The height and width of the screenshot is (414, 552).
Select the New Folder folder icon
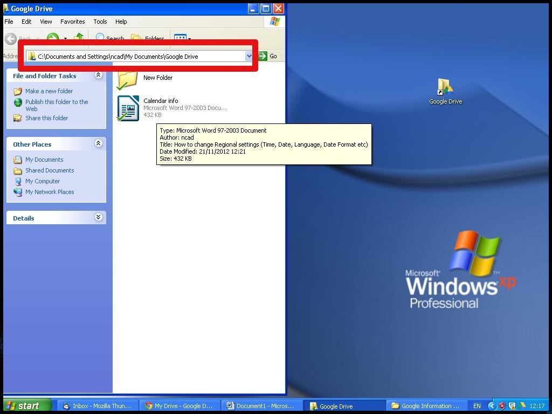(127, 80)
